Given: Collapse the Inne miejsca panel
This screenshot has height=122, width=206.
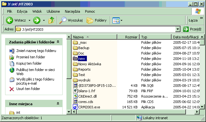Looking at the screenshot, I should [58, 104].
